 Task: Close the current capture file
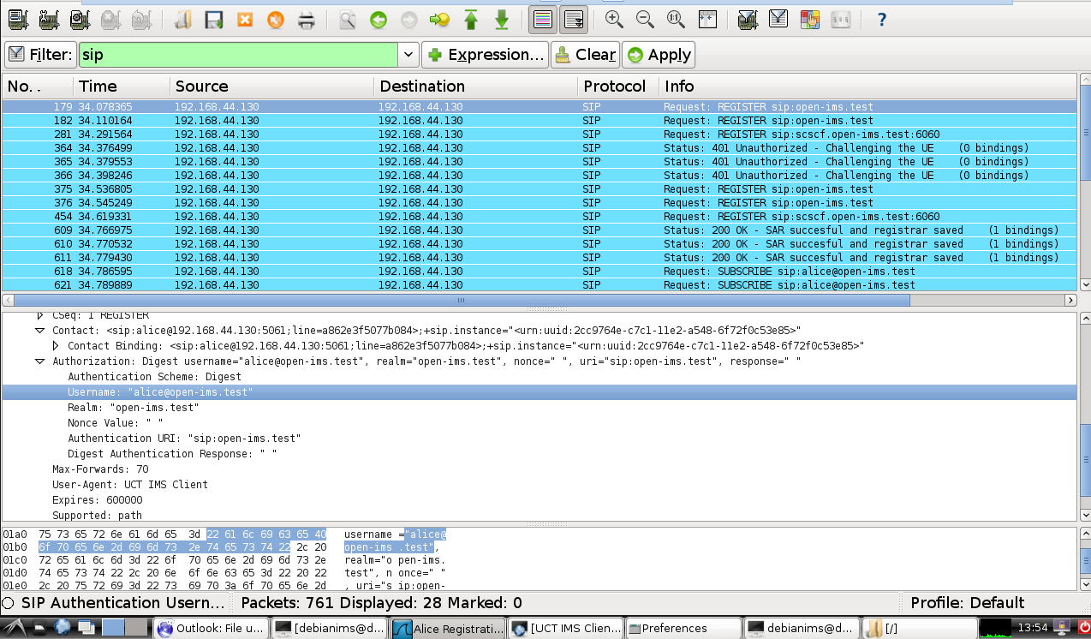click(244, 19)
